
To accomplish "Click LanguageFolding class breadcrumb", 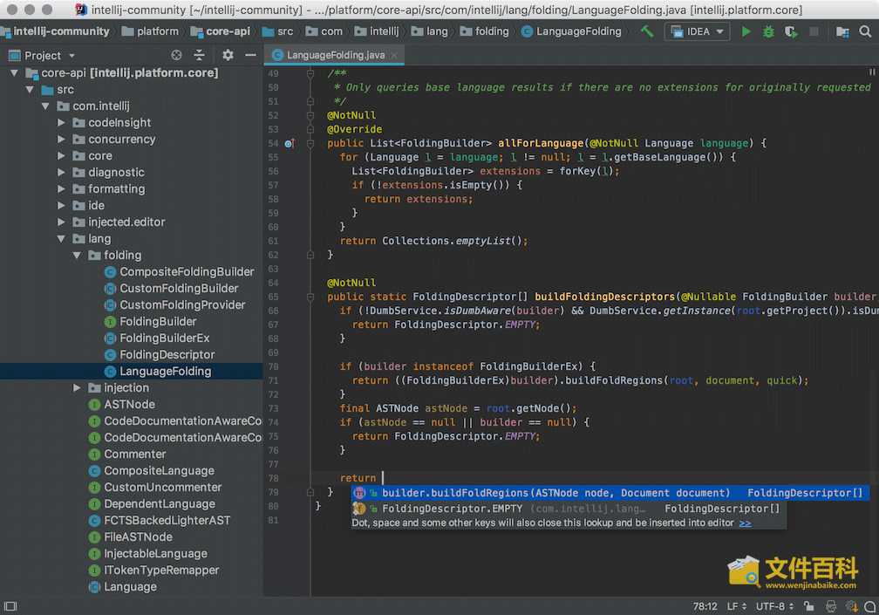I will point(571,31).
